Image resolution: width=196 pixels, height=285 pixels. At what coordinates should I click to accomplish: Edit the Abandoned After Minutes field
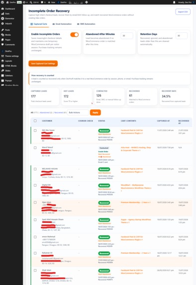127,36
